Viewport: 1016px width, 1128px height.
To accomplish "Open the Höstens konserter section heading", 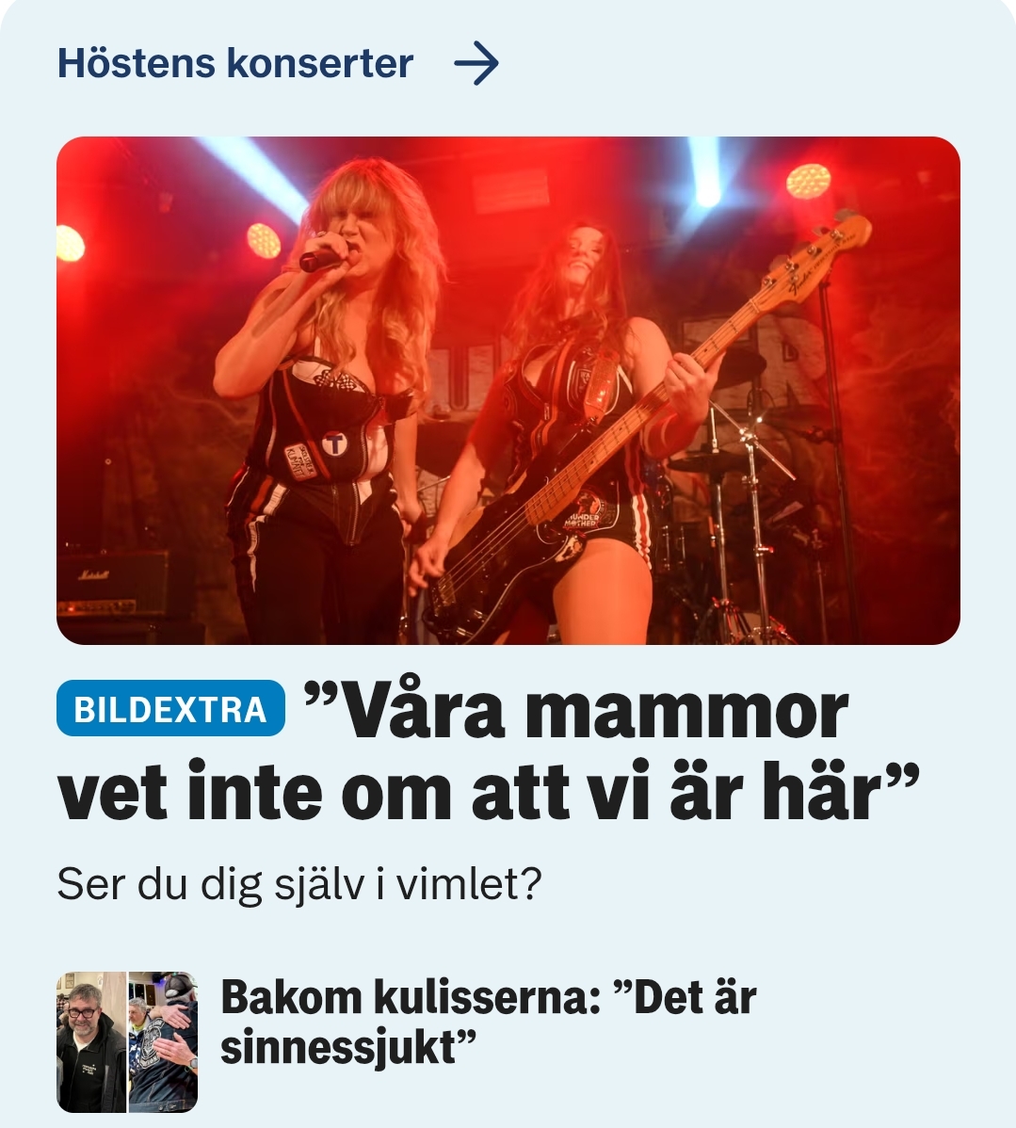I will [235, 63].
